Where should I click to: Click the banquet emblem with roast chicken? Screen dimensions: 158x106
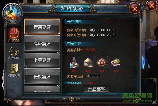coord(12,13)
